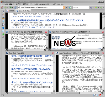Close the 100ドルノートPC OLPC split pane

[103, 53]
